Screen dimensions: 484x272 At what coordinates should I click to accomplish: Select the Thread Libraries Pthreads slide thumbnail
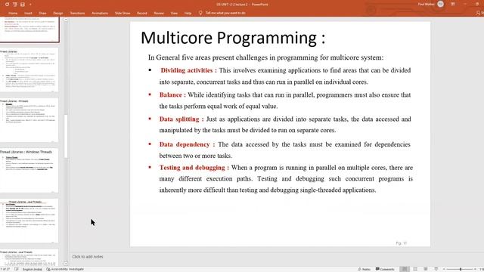pos(29,120)
